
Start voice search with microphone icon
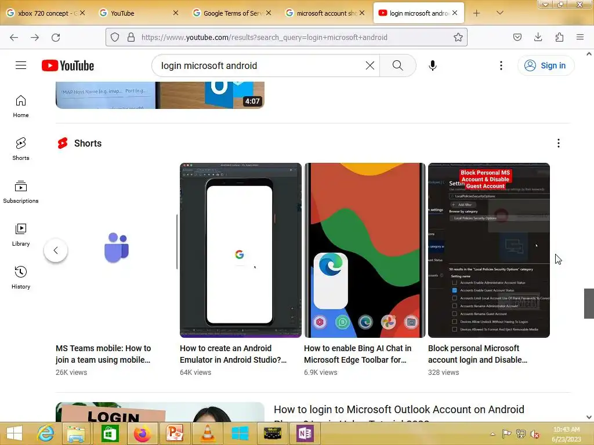coord(433,65)
